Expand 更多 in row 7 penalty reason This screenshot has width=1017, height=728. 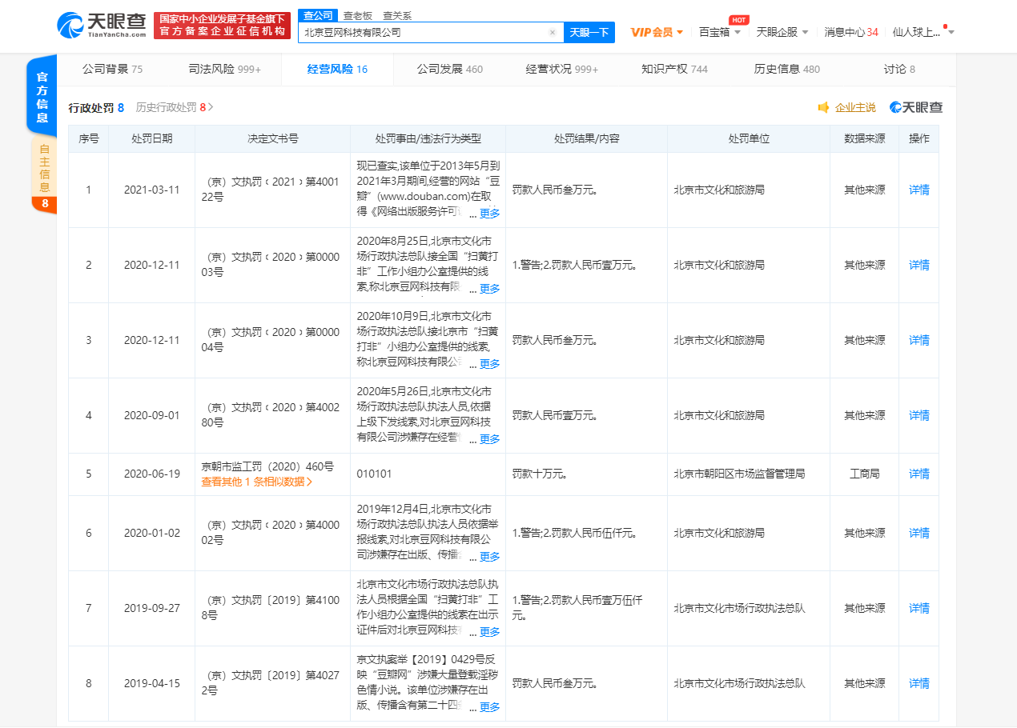tap(489, 632)
